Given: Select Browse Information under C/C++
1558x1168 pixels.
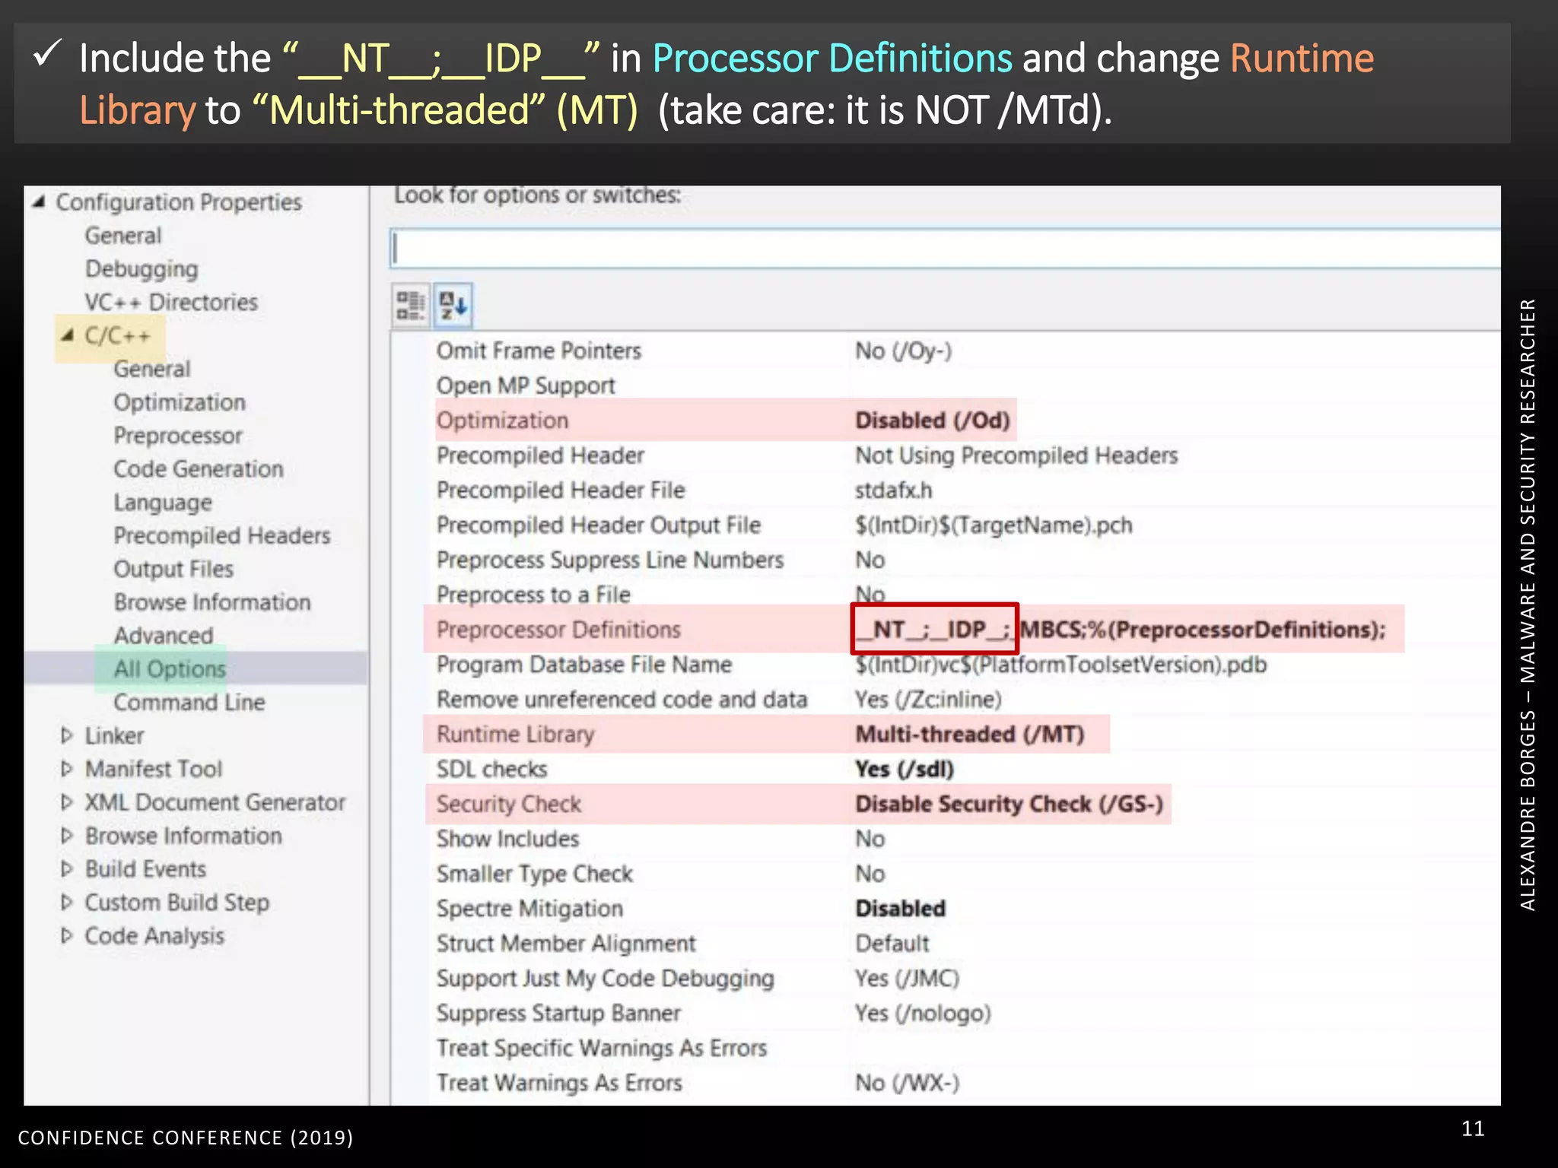Looking at the screenshot, I should tap(212, 602).
